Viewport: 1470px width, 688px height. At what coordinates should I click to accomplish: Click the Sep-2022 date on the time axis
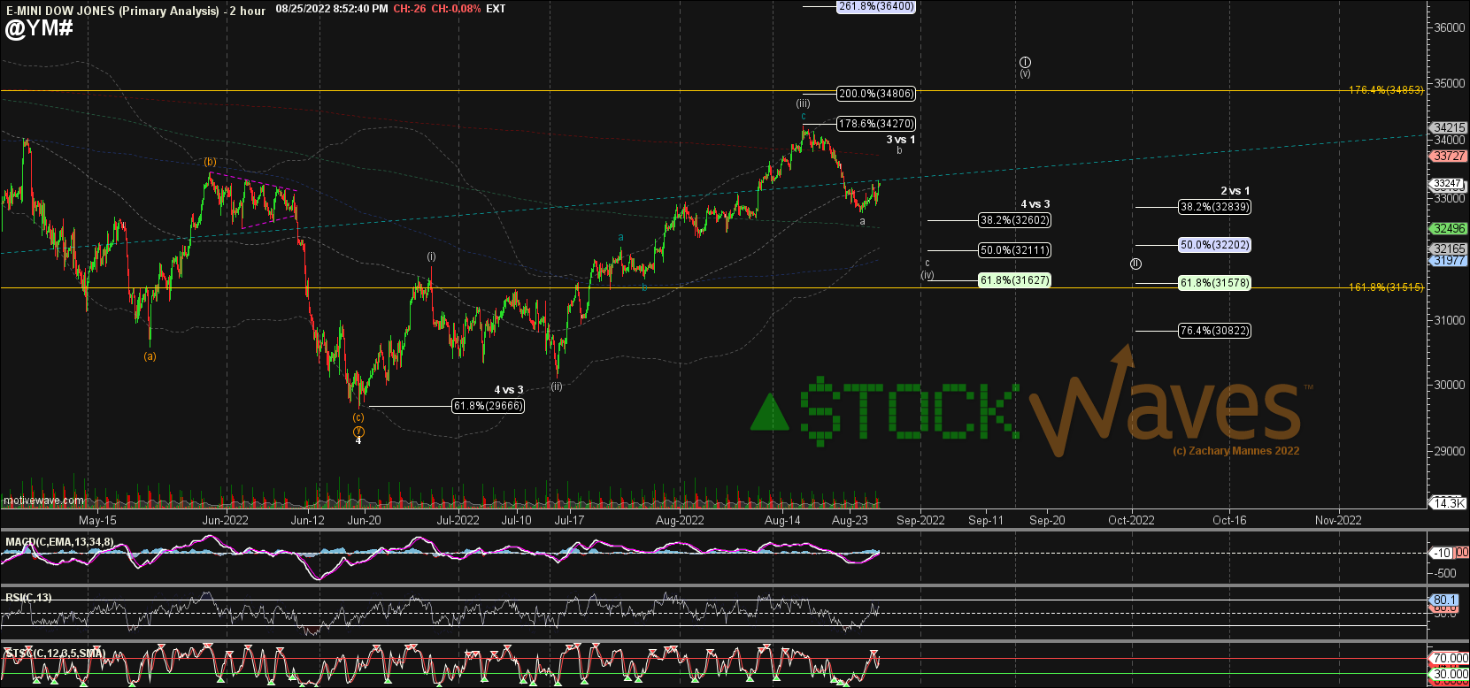(x=920, y=520)
